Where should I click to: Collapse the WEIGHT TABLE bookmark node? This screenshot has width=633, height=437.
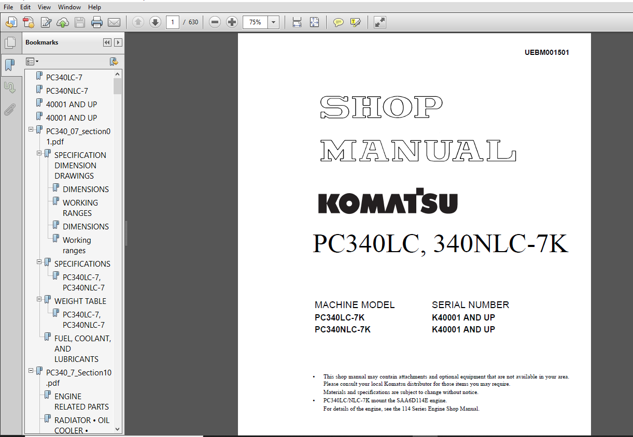(39, 299)
